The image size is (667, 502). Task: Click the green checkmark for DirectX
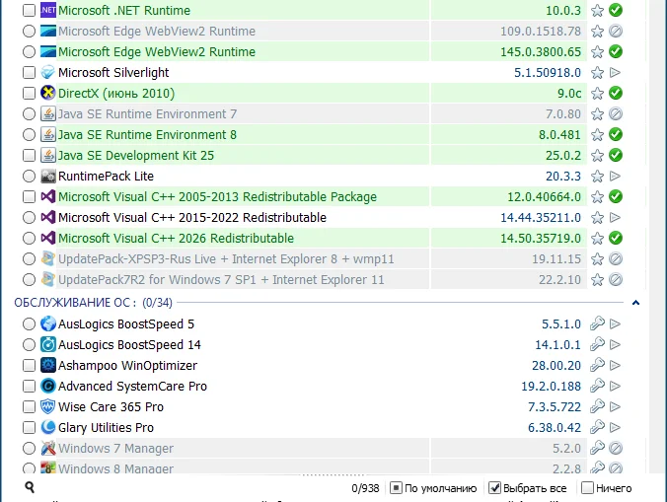point(616,94)
